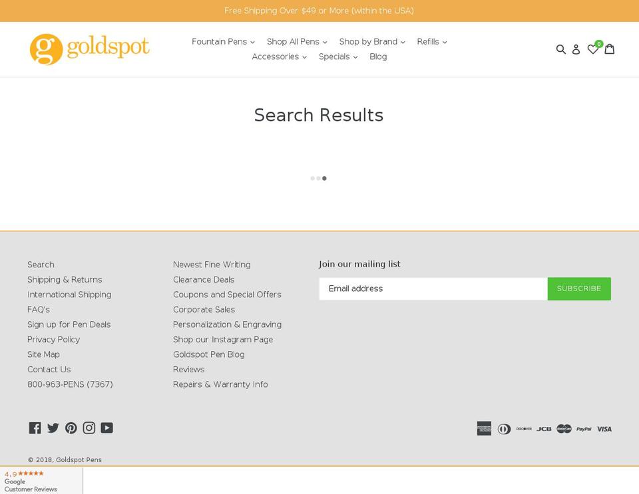639x494 pixels.
Task: Open the Privacy Policy link
Action: coord(53,339)
